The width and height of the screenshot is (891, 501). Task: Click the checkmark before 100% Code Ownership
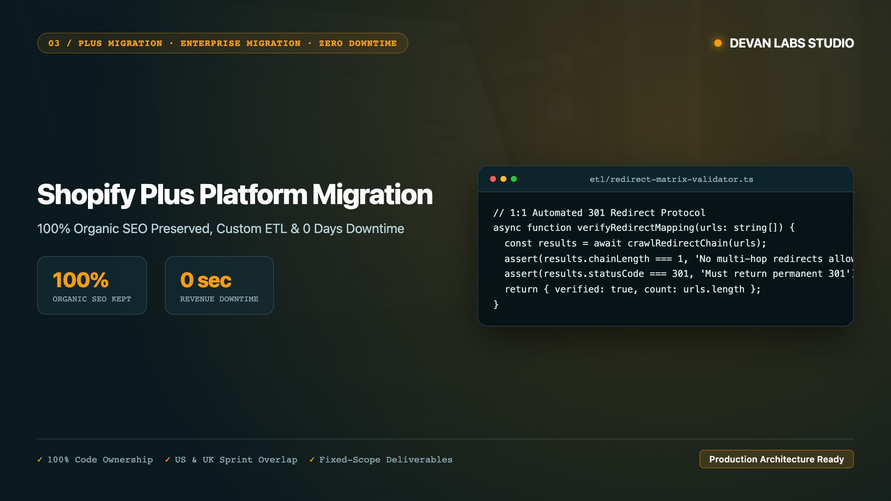coord(40,459)
